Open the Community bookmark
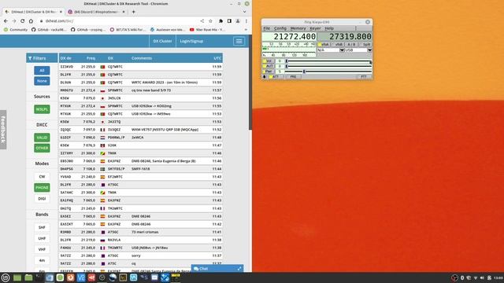The image size is (504, 283). pyautogui.click(x=16, y=30)
